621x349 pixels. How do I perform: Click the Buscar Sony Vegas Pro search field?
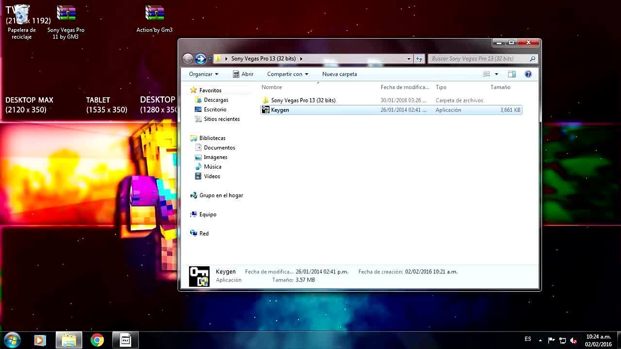[478, 59]
